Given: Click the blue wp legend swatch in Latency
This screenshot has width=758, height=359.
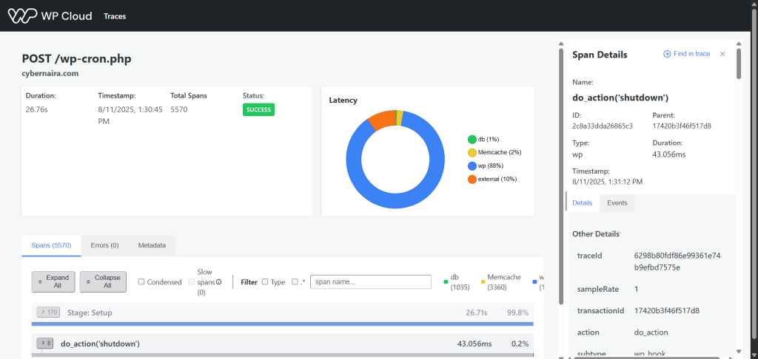Looking at the screenshot, I should (472, 166).
